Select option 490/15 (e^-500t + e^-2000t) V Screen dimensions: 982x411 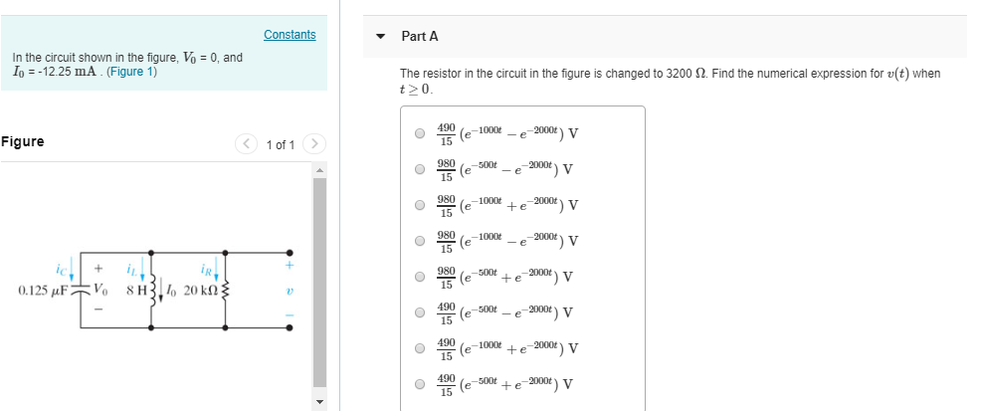point(419,383)
